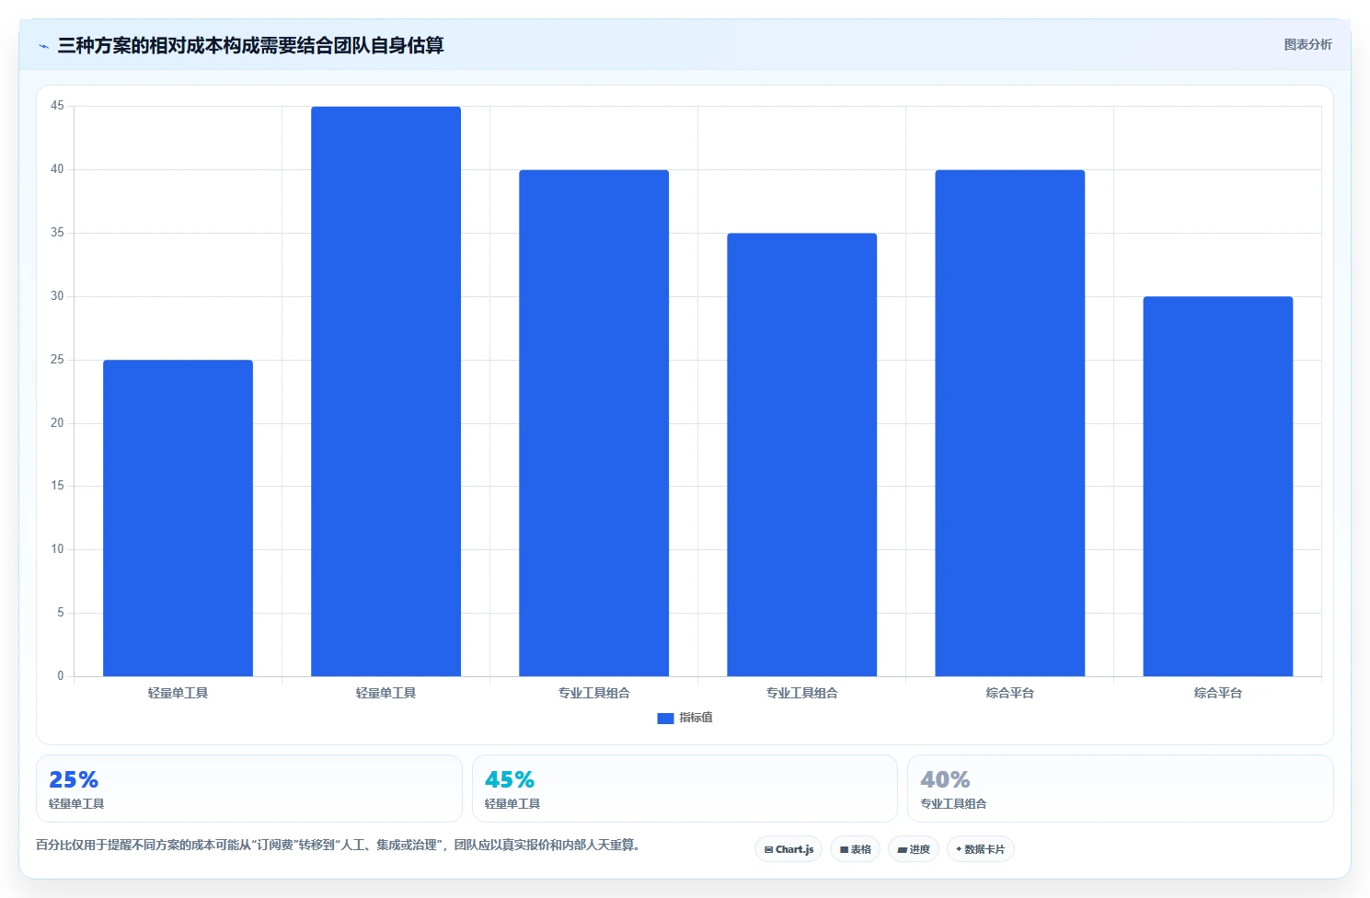Viewport: 1370px width, 898px height.
Task: Open the 40% 专业工具组合 stat card
Action: tap(1120, 789)
